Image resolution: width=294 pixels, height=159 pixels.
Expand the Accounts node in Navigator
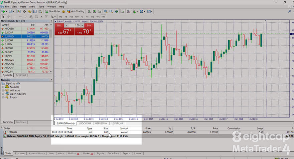[3, 87]
